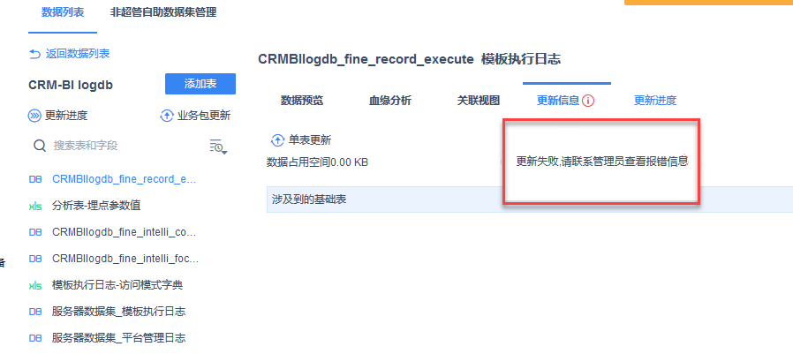Click DB icon of 服务器数据集_平台管理日志
This screenshot has width=793, height=354.
(x=35, y=338)
